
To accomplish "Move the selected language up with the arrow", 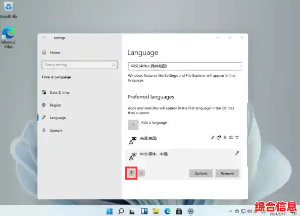I will (x=131, y=173).
